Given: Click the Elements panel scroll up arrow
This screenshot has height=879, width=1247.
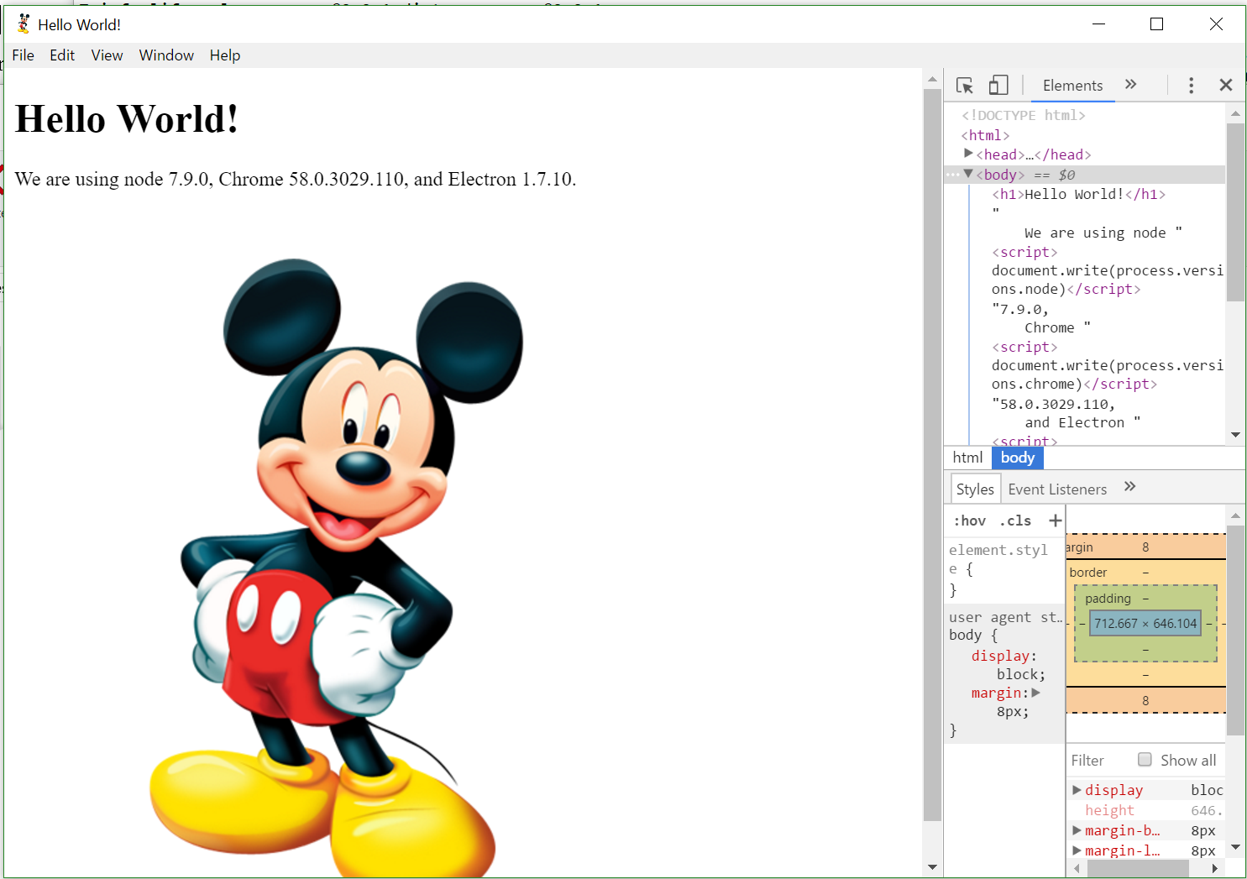Looking at the screenshot, I should 1235,113.
